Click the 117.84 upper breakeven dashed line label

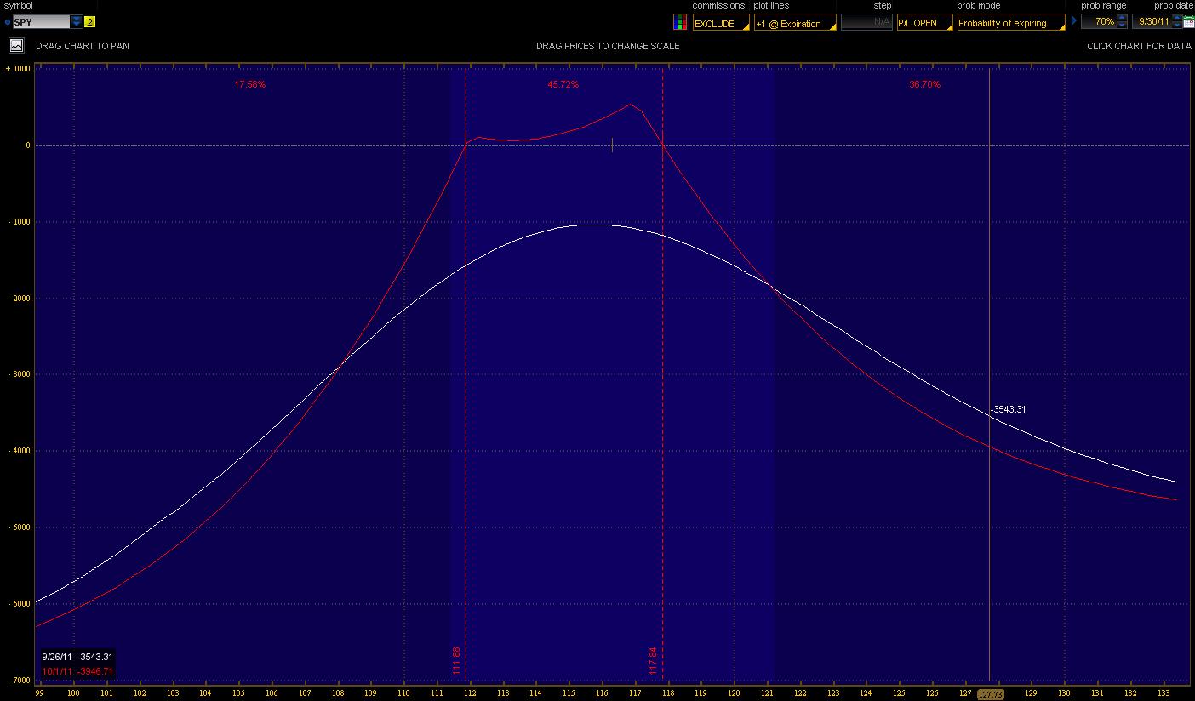click(654, 660)
